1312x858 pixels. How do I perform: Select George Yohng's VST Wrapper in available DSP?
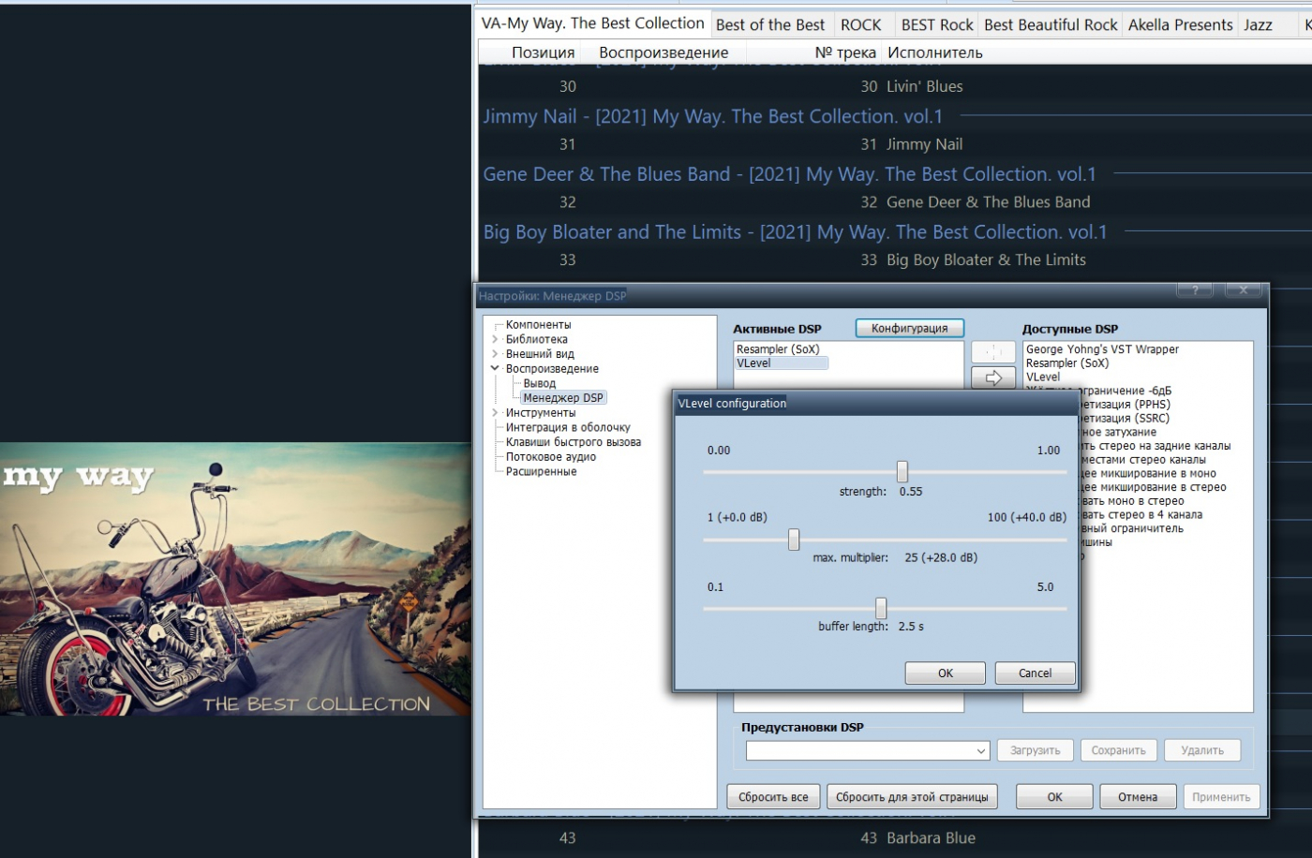click(1102, 349)
